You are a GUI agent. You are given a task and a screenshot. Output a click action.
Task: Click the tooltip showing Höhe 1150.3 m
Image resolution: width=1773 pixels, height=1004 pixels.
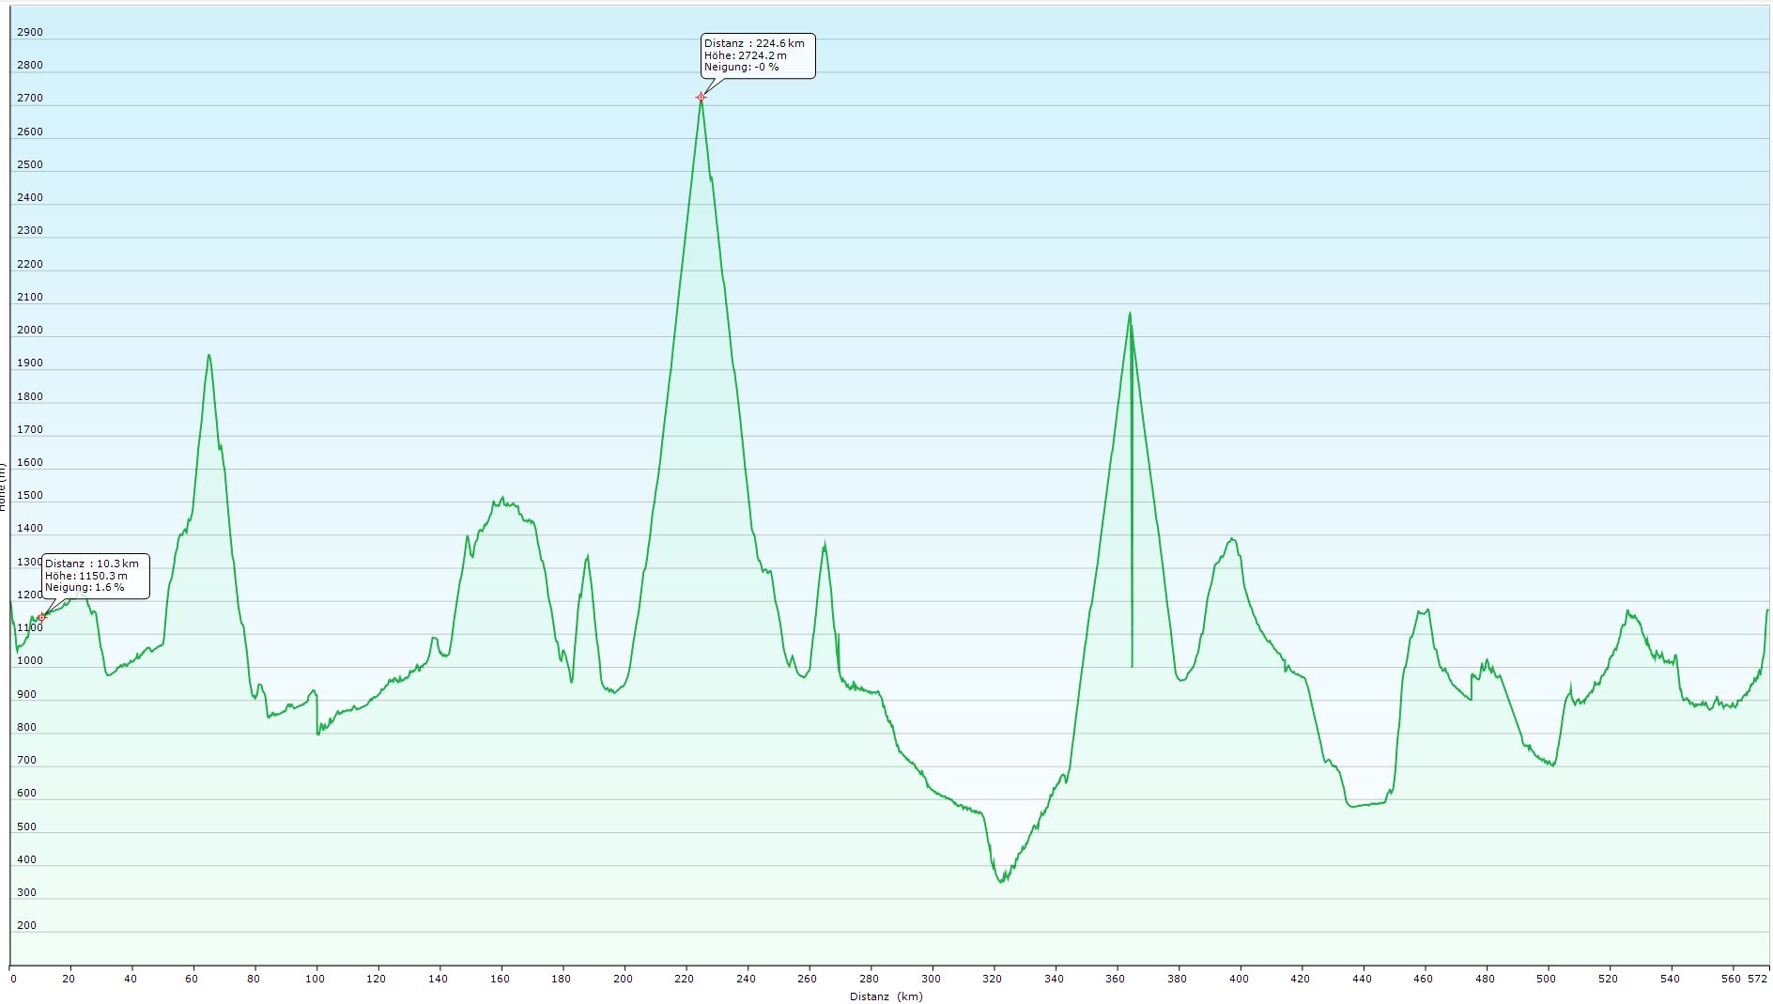[x=95, y=576]
